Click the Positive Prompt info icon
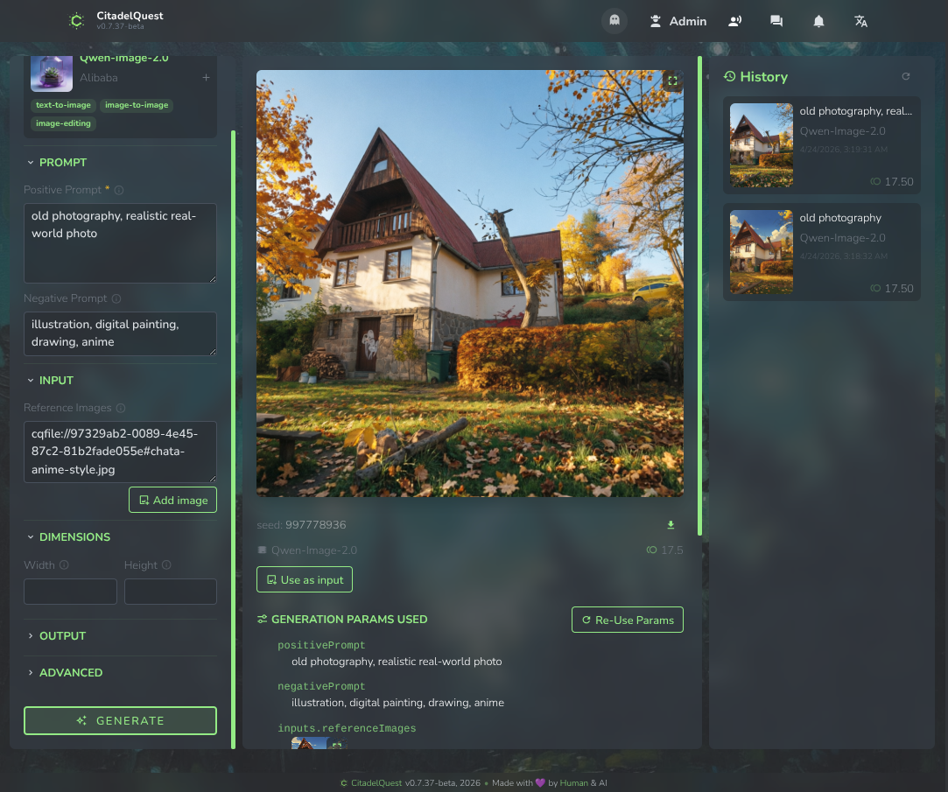The width and height of the screenshot is (948, 792). click(x=119, y=190)
